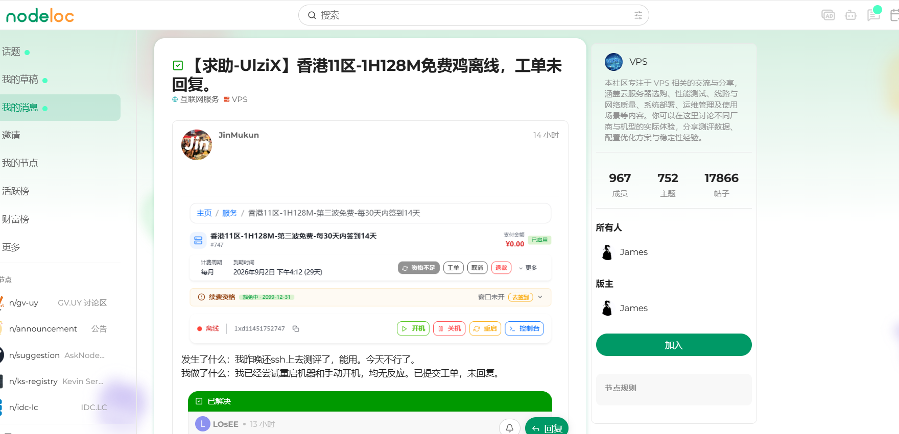899x434 pixels.
Task: Click the 加入 join button
Action: pos(674,345)
